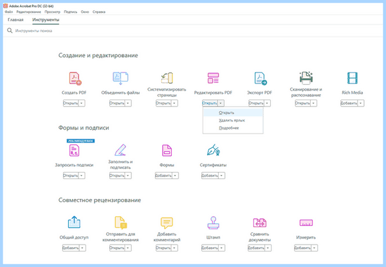Click the Создать PDF tool icon
This screenshot has height=267, width=386.
(x=75, y=78)
